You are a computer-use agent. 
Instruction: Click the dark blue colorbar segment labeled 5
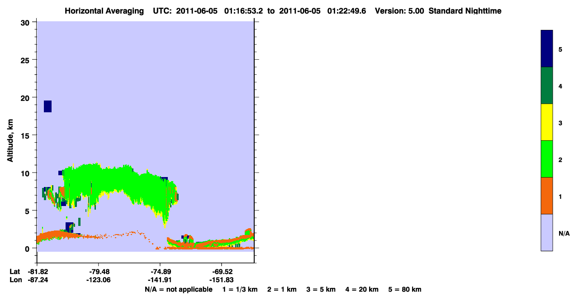[x=547, y=49]
